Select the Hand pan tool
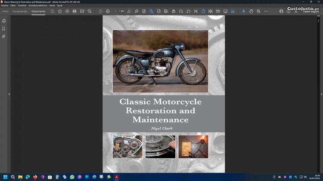 click(x=251, y=11)
